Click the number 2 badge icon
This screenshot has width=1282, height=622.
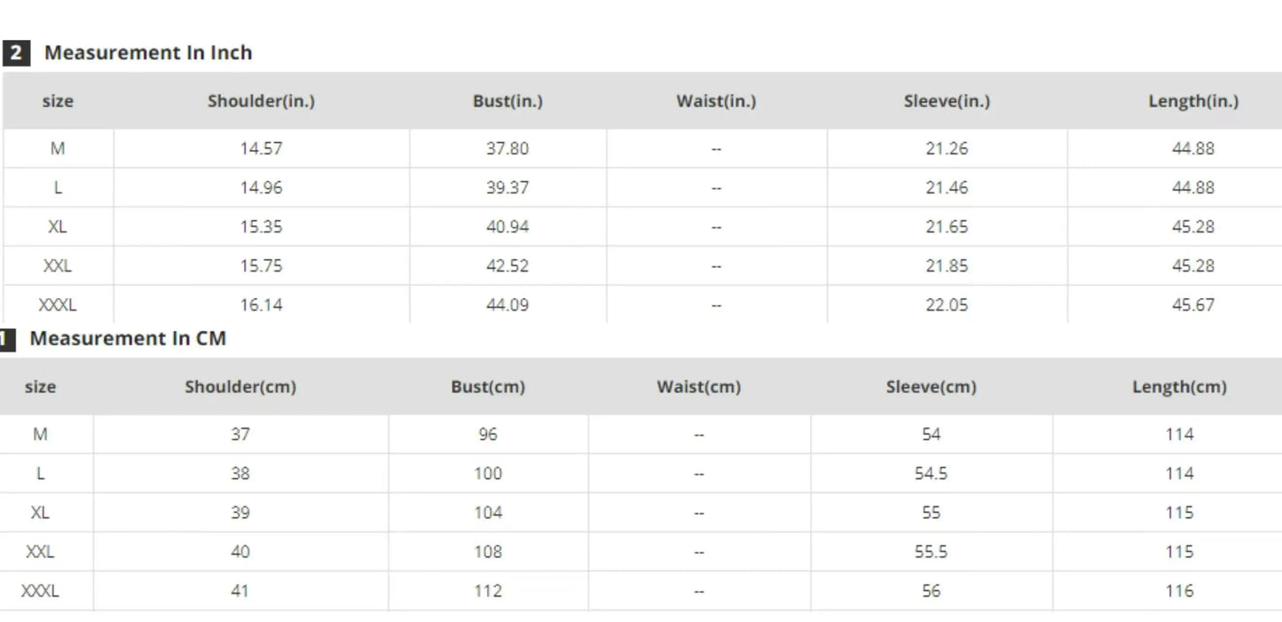16,53
